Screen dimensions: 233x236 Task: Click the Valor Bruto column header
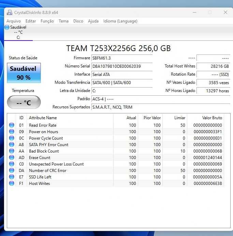point(206,118)
